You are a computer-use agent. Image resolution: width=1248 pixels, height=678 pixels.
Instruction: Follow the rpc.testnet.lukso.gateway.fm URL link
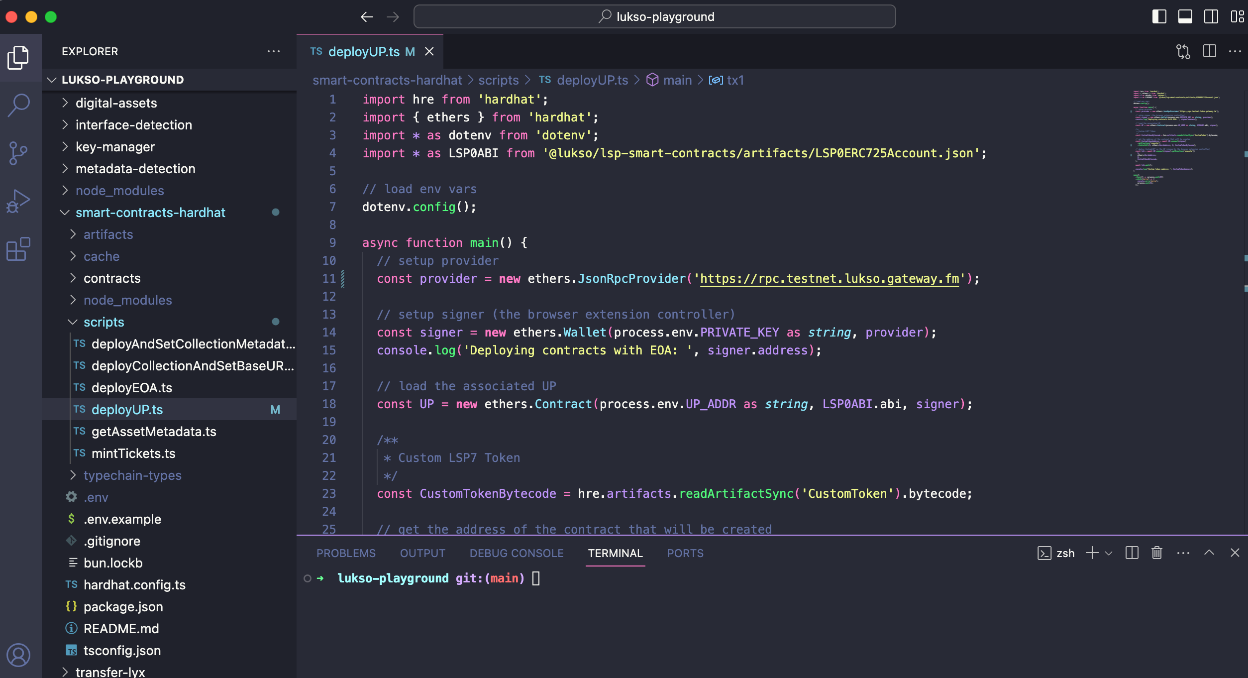point(830,279)
